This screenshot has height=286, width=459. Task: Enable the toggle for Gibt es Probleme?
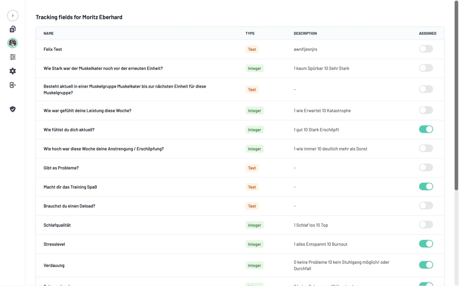click(426, 167)
